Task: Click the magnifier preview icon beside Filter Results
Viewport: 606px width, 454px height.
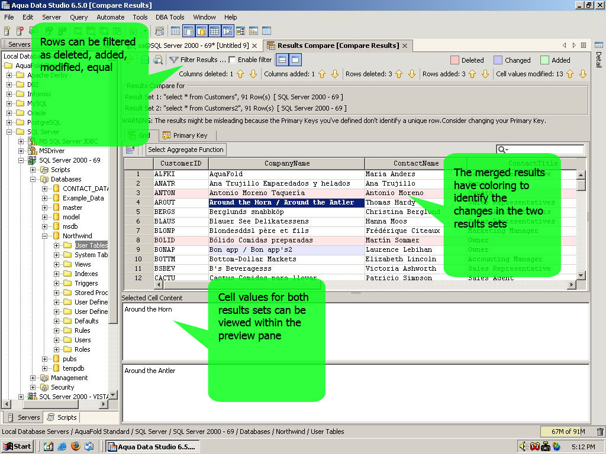Action: click(x=157, y=60)
